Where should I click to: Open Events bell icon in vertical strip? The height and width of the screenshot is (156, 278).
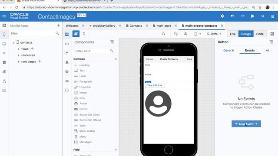pos(67,62)
